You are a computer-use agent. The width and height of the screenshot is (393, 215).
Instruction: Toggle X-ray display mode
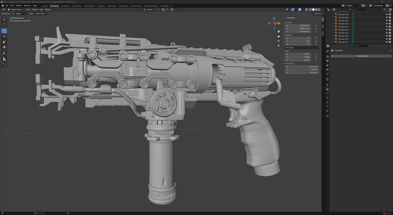pyautogui.click(x=306, y=10)
